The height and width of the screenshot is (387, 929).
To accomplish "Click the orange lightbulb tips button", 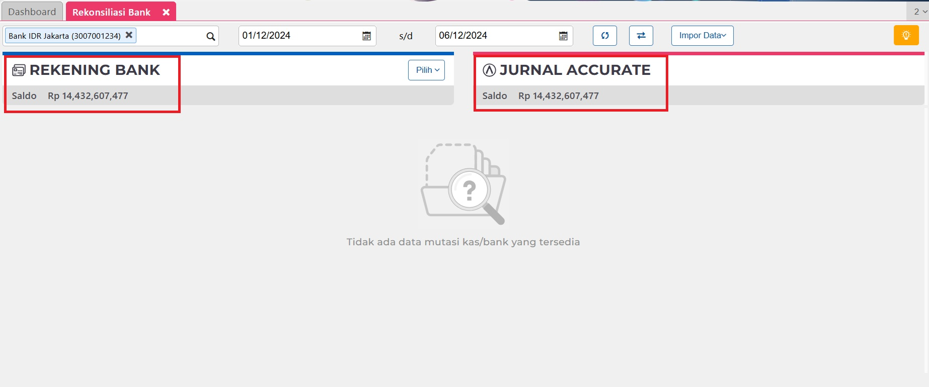I will (906, 36).
